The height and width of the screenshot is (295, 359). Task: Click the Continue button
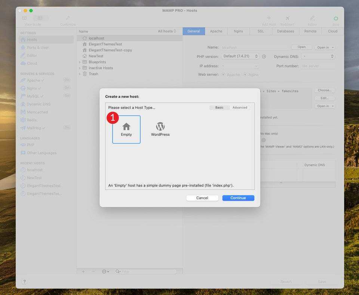pyautogui.click(x=238, y=198)
